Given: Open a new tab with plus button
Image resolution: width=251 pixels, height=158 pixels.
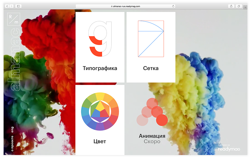Looking at the screenshot, I should pyautogui.click(x=245, y=7).
